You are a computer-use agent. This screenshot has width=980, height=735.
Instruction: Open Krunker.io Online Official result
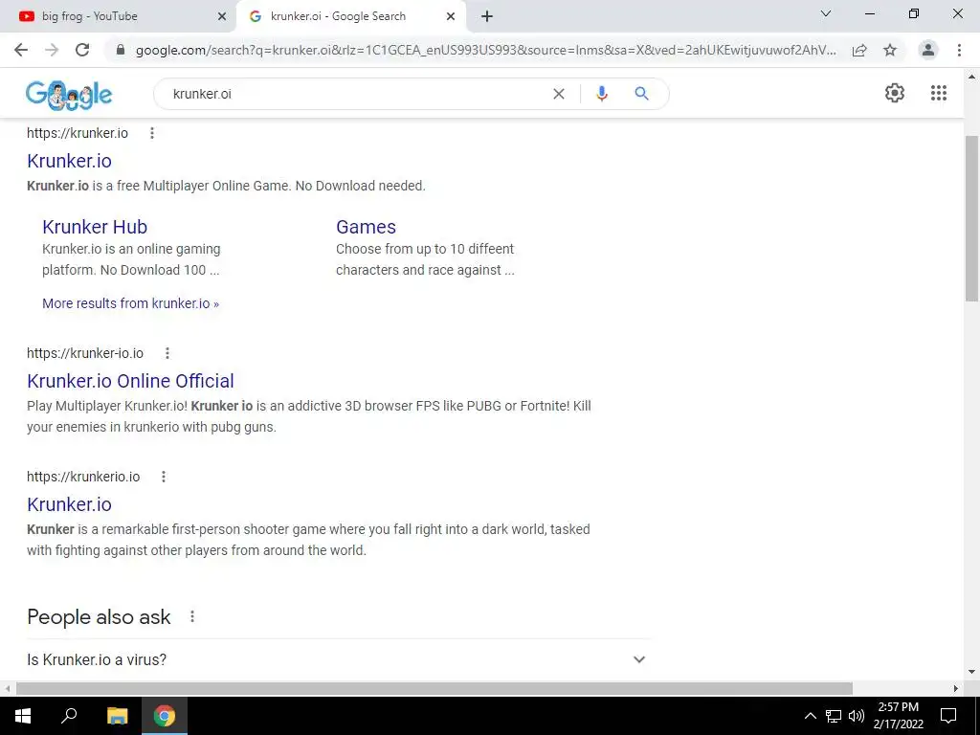click(x=130, y=381)
